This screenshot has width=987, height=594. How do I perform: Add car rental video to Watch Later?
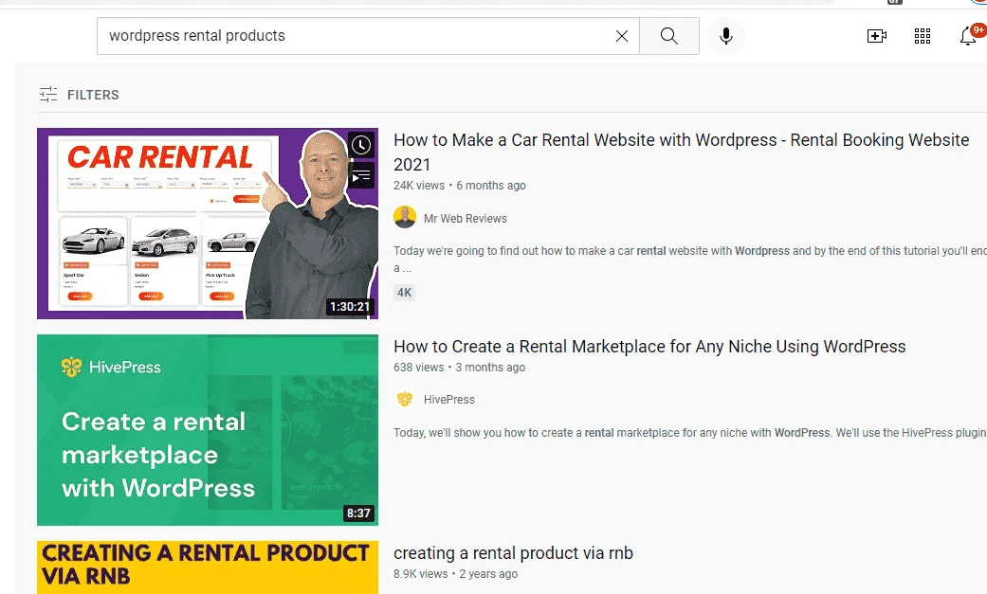click(360, 145)
